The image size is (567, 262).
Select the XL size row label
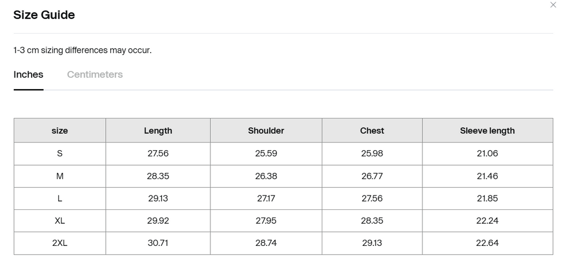coord(60,220)
